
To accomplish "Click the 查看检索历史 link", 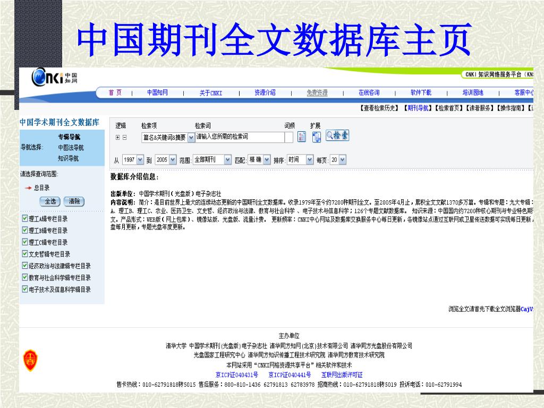I will (379, 108).
